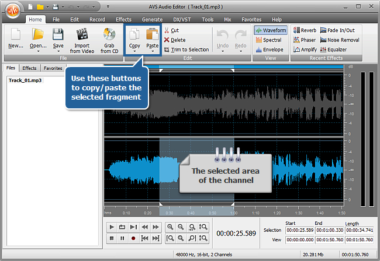Expand the Copy button dropdown arrow

[134, 51]
